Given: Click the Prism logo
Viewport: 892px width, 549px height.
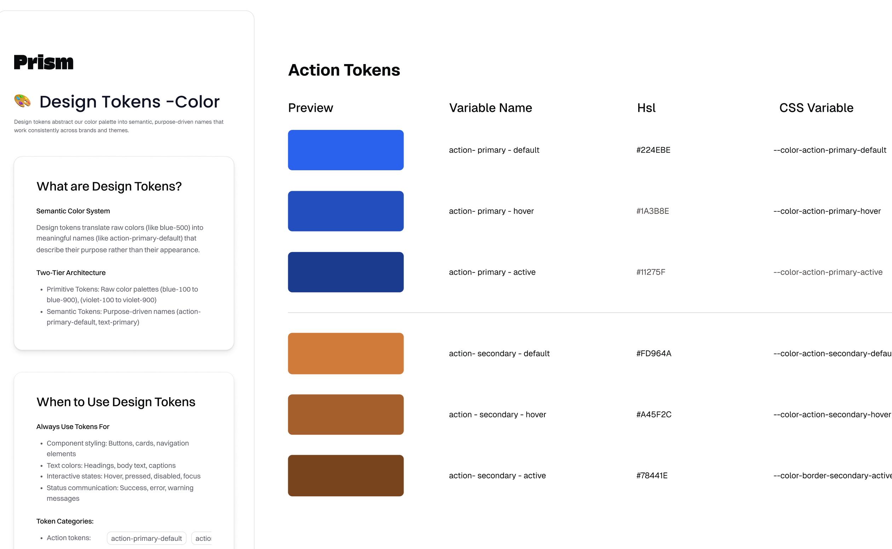Looking at the screenshot, I should pyautogui.click(x=44, y=62).
